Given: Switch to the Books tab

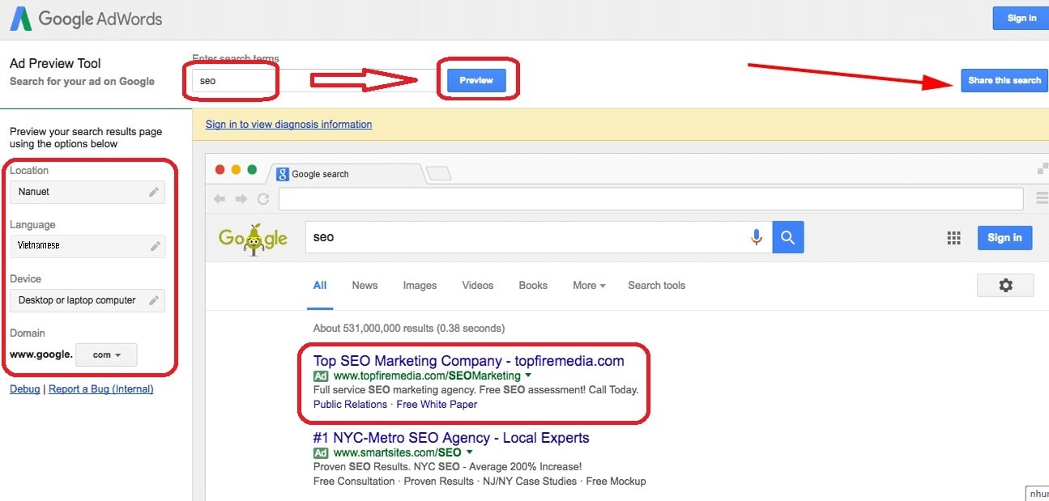Looking at the screenshot, I should [x=533, y=286].
